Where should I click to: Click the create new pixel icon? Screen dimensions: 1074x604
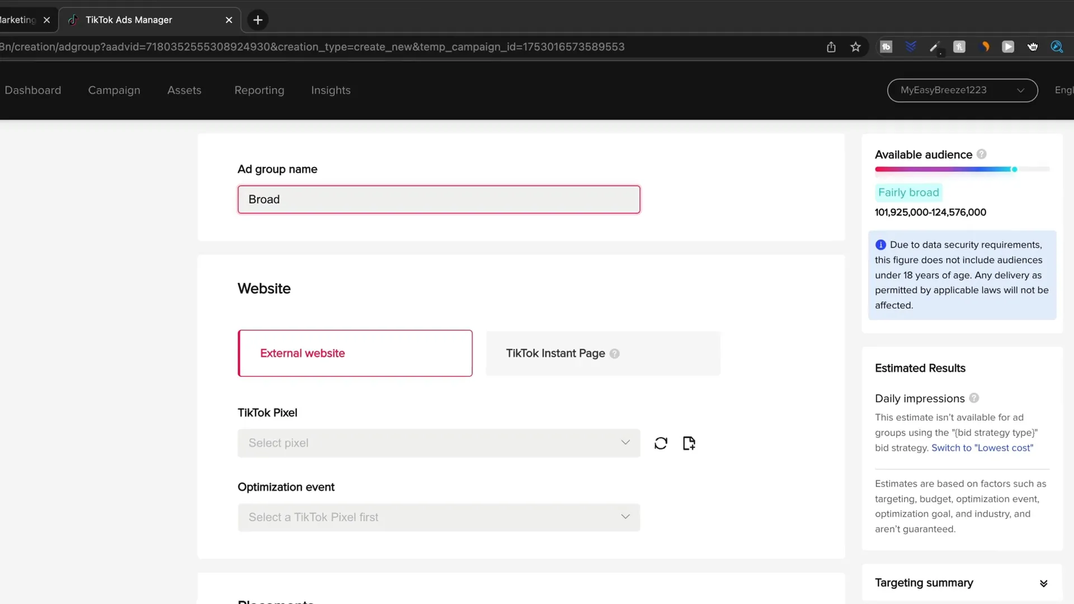(689, 443)
